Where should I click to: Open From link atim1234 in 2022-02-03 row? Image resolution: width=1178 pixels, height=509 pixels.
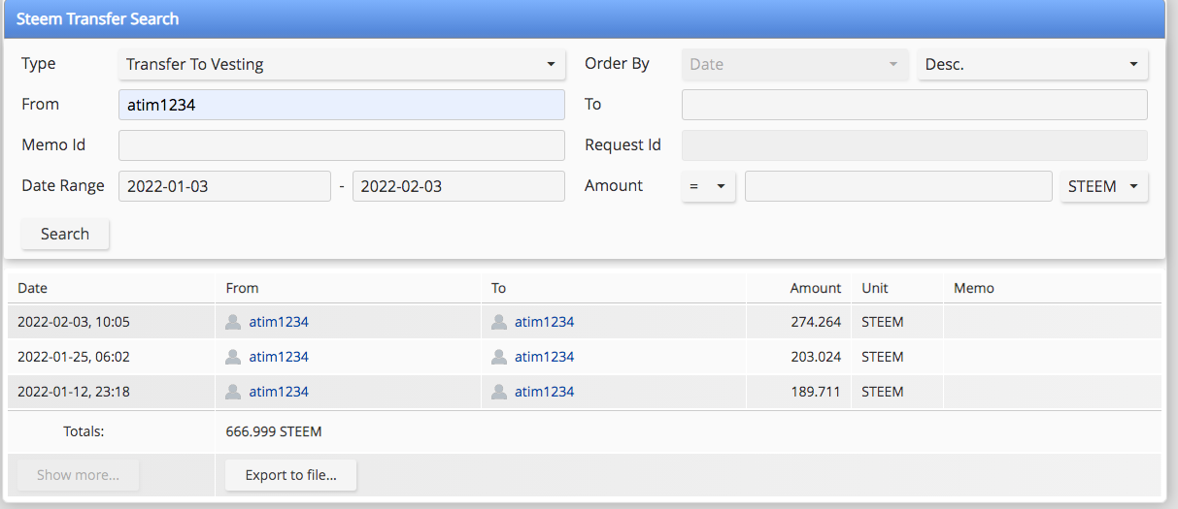(279, 322)
